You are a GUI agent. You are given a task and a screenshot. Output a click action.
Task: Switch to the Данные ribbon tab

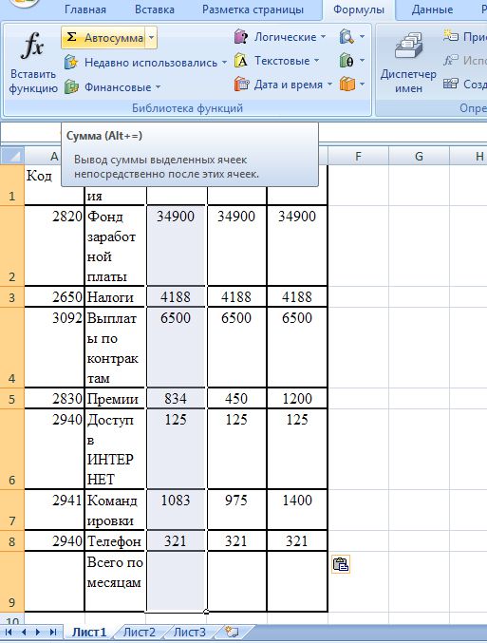click(x=432, y=9)
